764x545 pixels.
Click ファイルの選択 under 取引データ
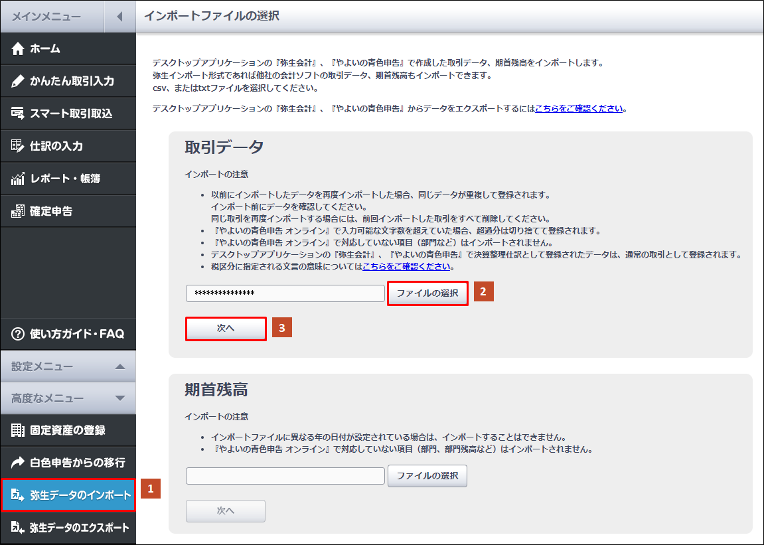(x=427, y=293)
